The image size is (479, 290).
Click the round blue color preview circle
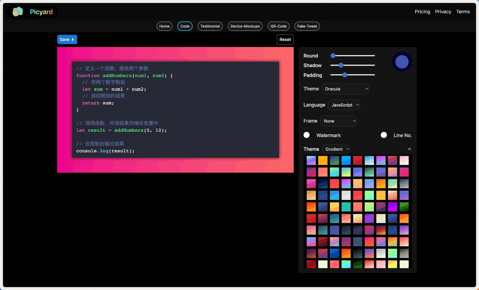click(x=402, y=62)
